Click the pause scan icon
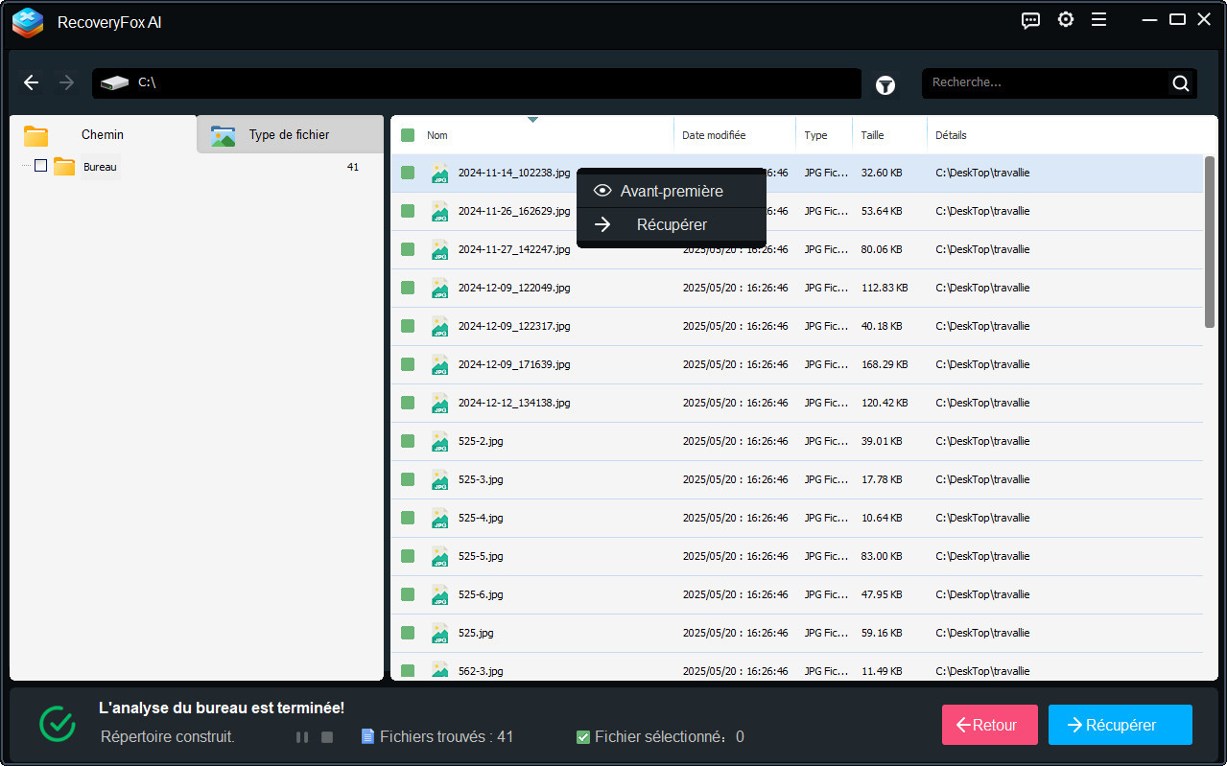Screen dimensions: 1227x766 302,737
